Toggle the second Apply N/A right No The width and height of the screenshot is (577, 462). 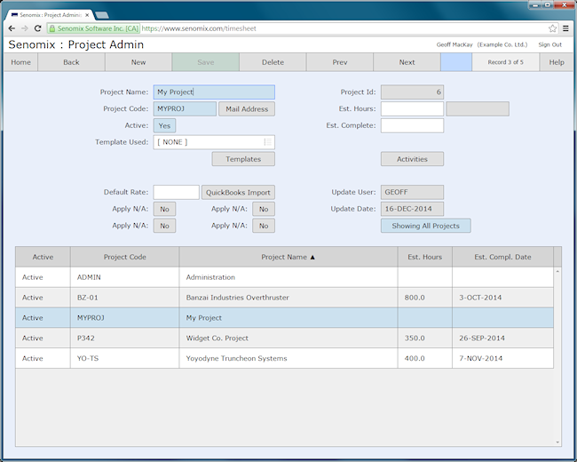[264, 226]
